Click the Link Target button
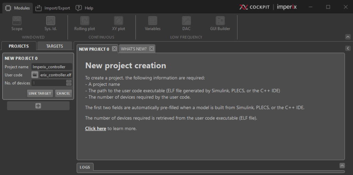 40,93
